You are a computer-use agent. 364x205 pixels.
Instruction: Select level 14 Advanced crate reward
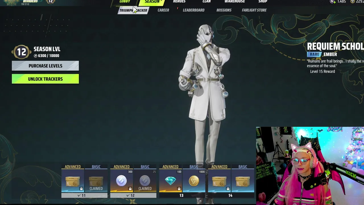coord(219,181)
